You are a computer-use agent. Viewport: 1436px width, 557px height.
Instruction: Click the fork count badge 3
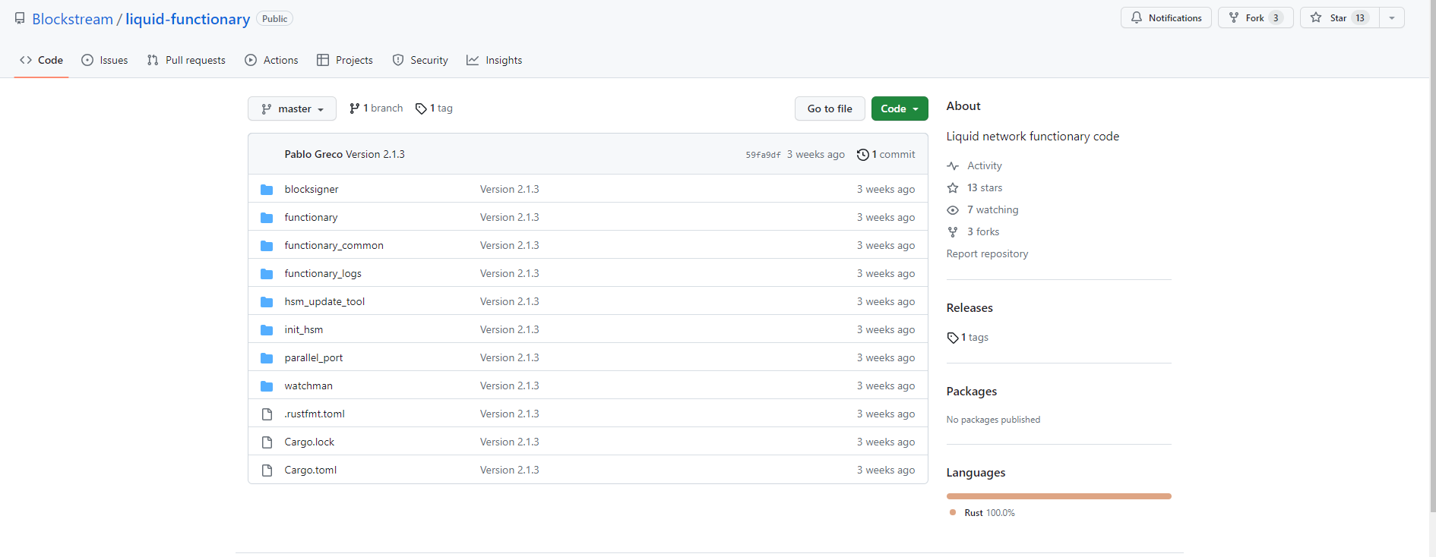click(1276, 17)
